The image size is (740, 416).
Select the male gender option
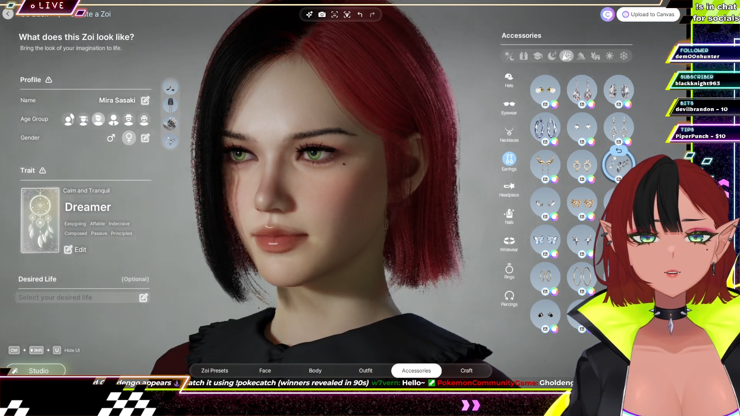point(111,138)
